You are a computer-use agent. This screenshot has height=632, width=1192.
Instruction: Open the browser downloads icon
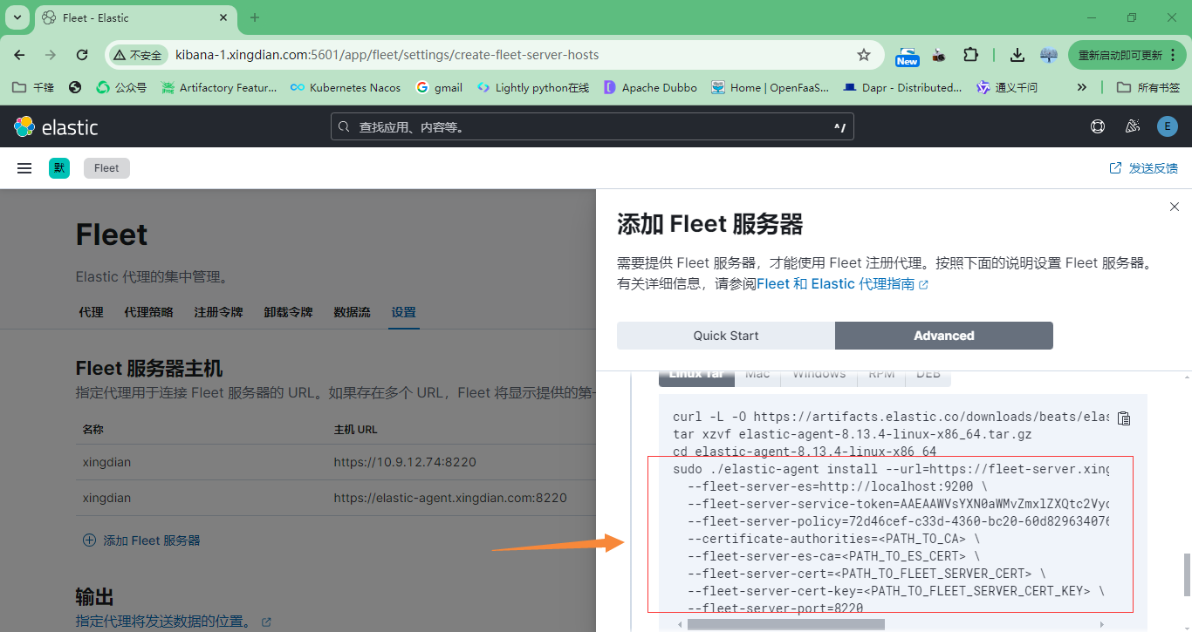tap(1017, 55)
